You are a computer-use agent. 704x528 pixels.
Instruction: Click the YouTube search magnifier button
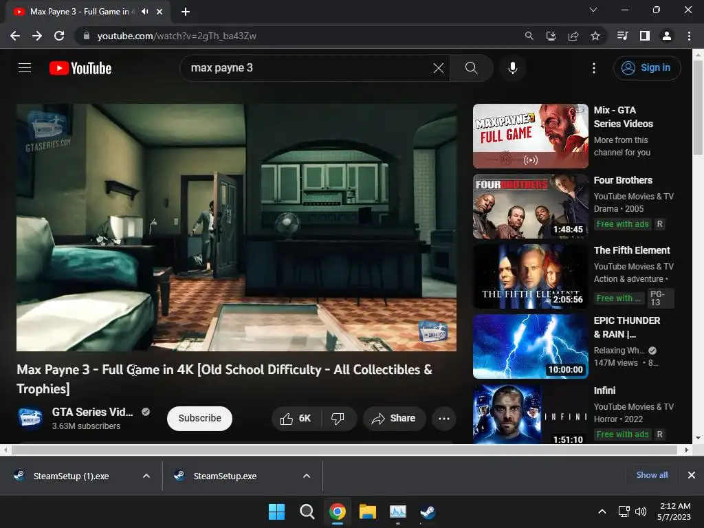[471, 68]
